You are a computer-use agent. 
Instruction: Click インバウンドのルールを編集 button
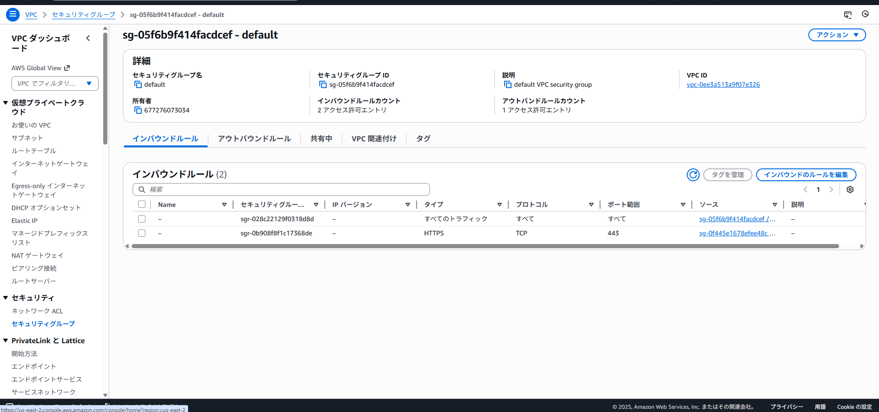806,175
